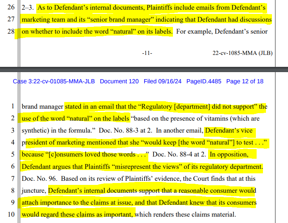Click line number 3 on page 12

point(13,130)
